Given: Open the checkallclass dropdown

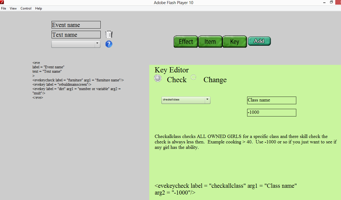Looking at the screenshot, I should pos(186,100).
